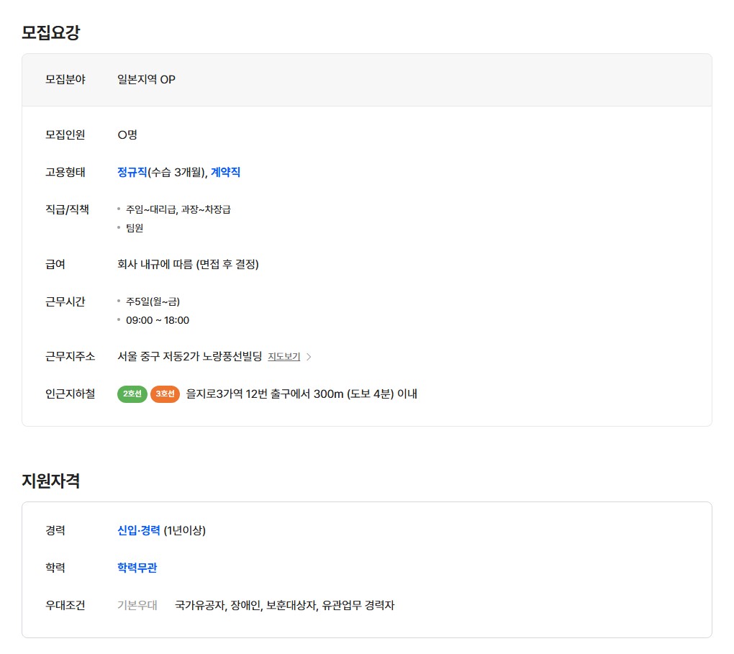Click the orange 3호선 subway badge
Viewport: 734px width, 654px height.
165,394
